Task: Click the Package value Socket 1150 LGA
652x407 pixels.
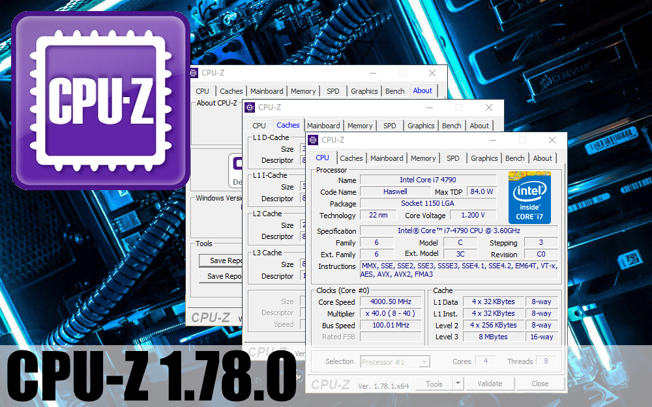Action: 428,203
